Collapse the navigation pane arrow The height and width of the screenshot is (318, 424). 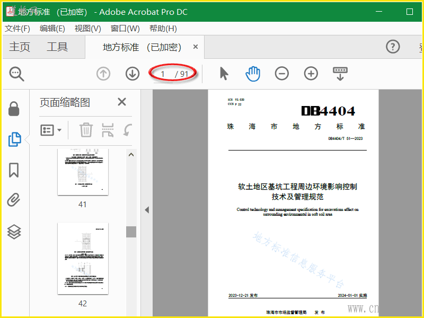147,210
